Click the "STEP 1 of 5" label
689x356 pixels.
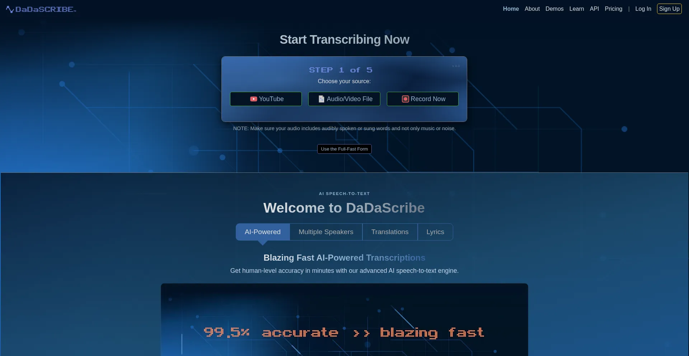click(x=341, y=70)
